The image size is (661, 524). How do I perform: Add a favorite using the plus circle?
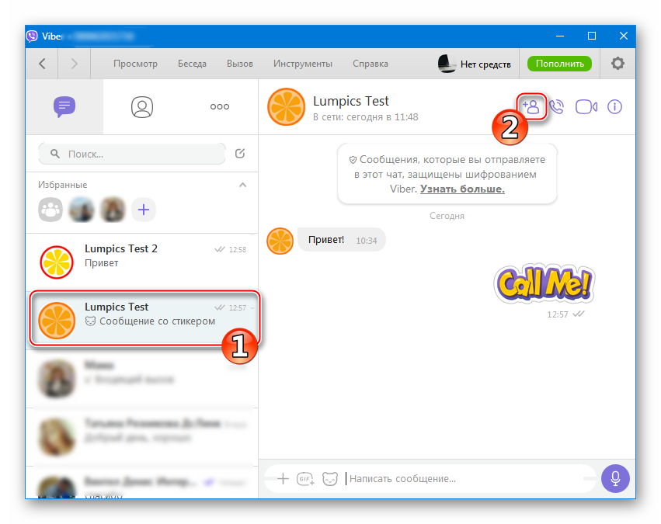point(143,208)
